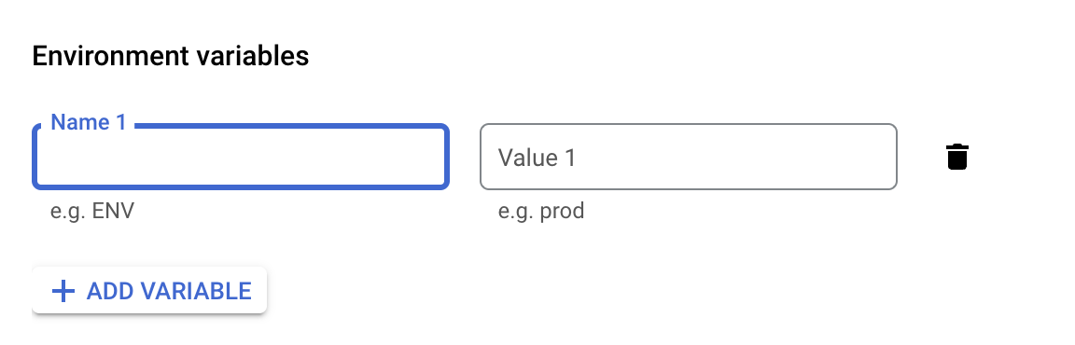Delete the environment variable with trash icon

(x=956, y=157)
